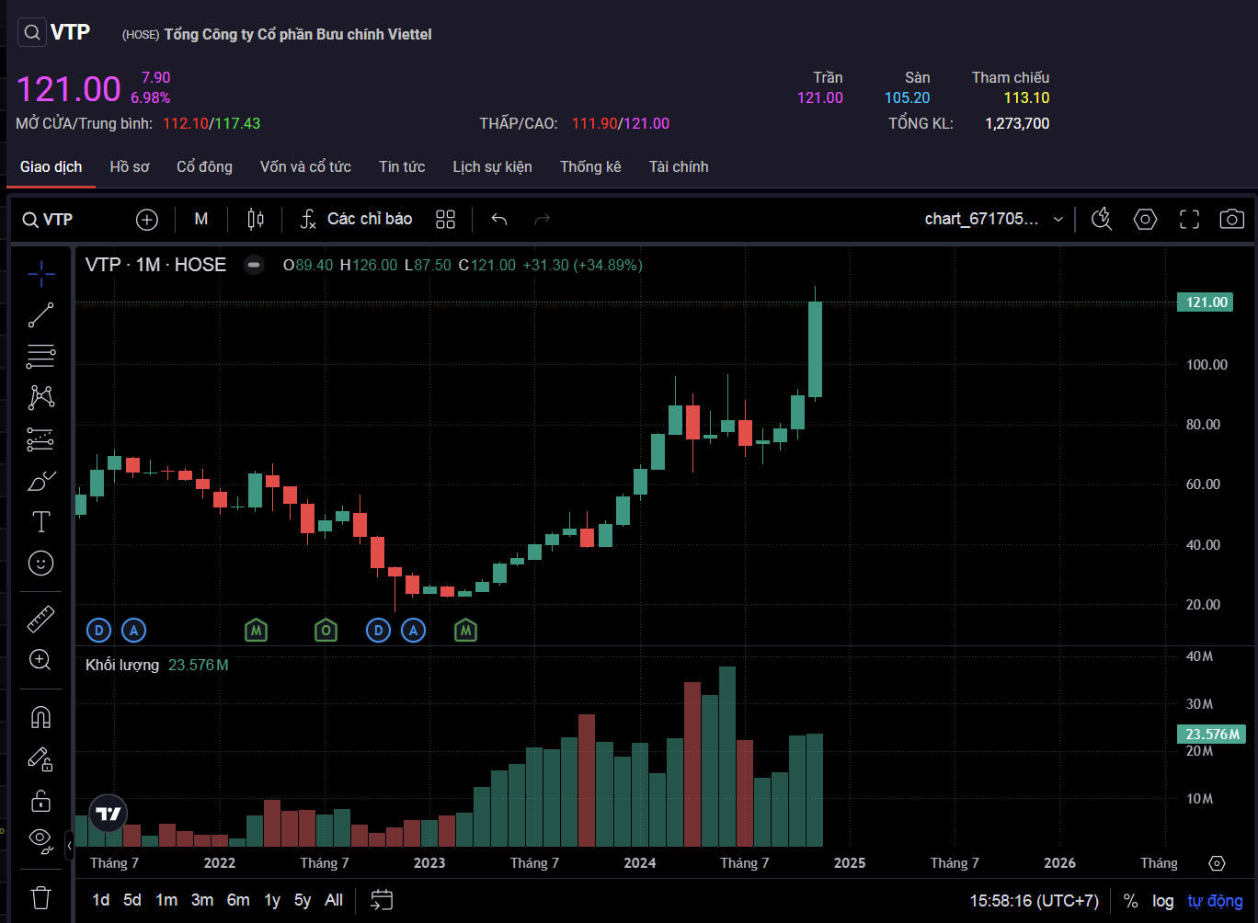The height and width of the screenshot is (923, 1258).
Task: Switch to the Cổ đông tab
Action: tap(204, 166)
